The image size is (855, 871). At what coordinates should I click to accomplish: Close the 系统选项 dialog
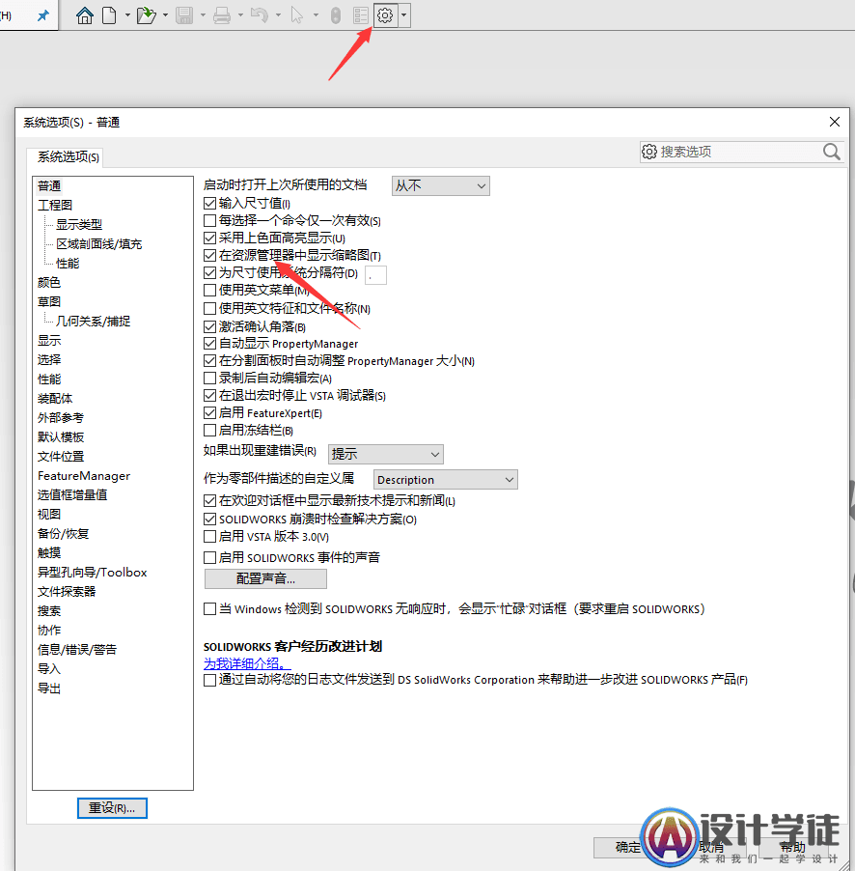[835, 122]
